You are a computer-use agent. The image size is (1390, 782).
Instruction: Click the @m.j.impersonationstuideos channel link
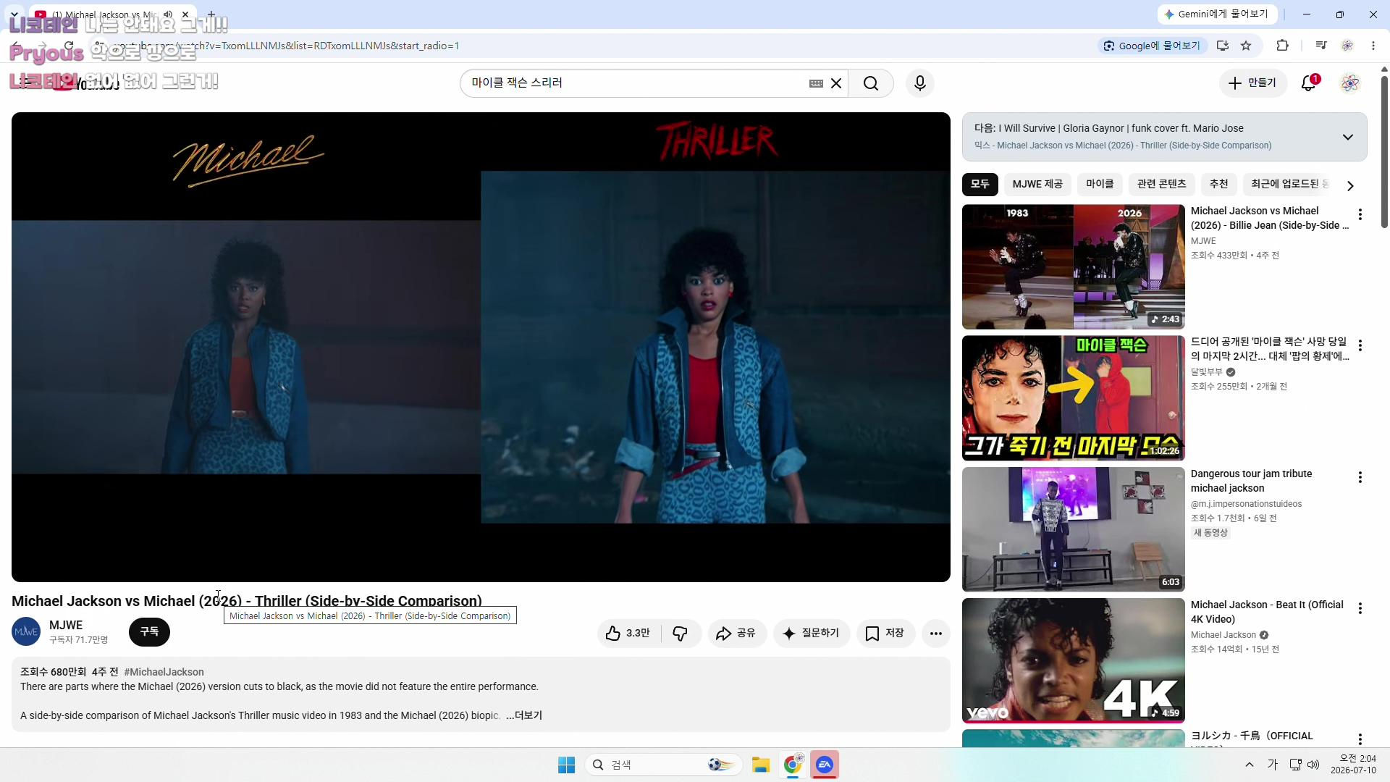1246,504
